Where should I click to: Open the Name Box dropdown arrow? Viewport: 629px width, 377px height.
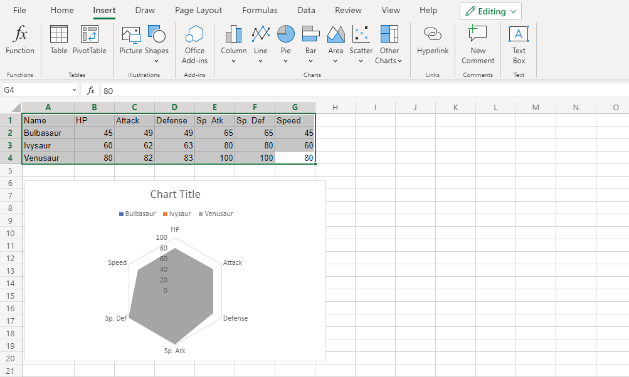pyautogui.click(x=74, y=90)
